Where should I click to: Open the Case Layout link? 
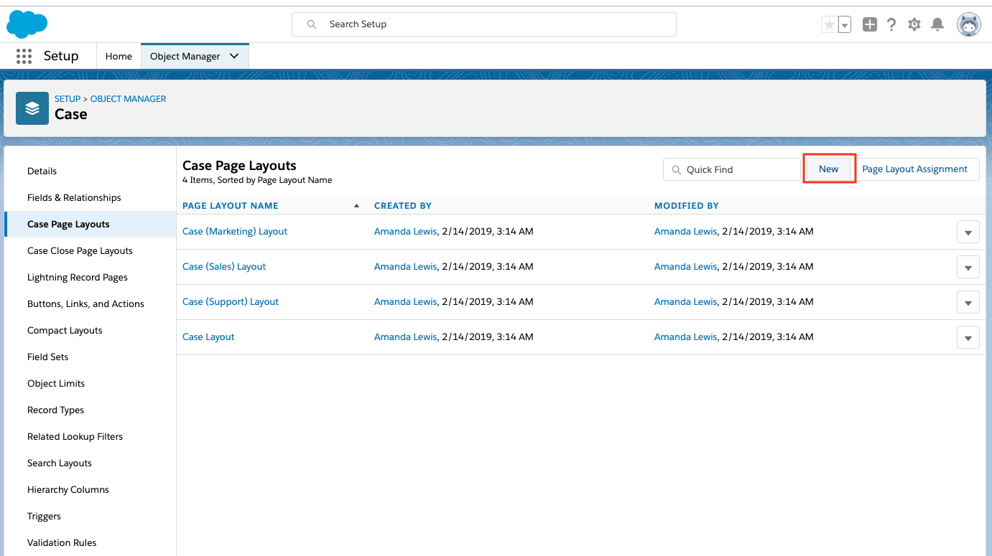[208, 337]
